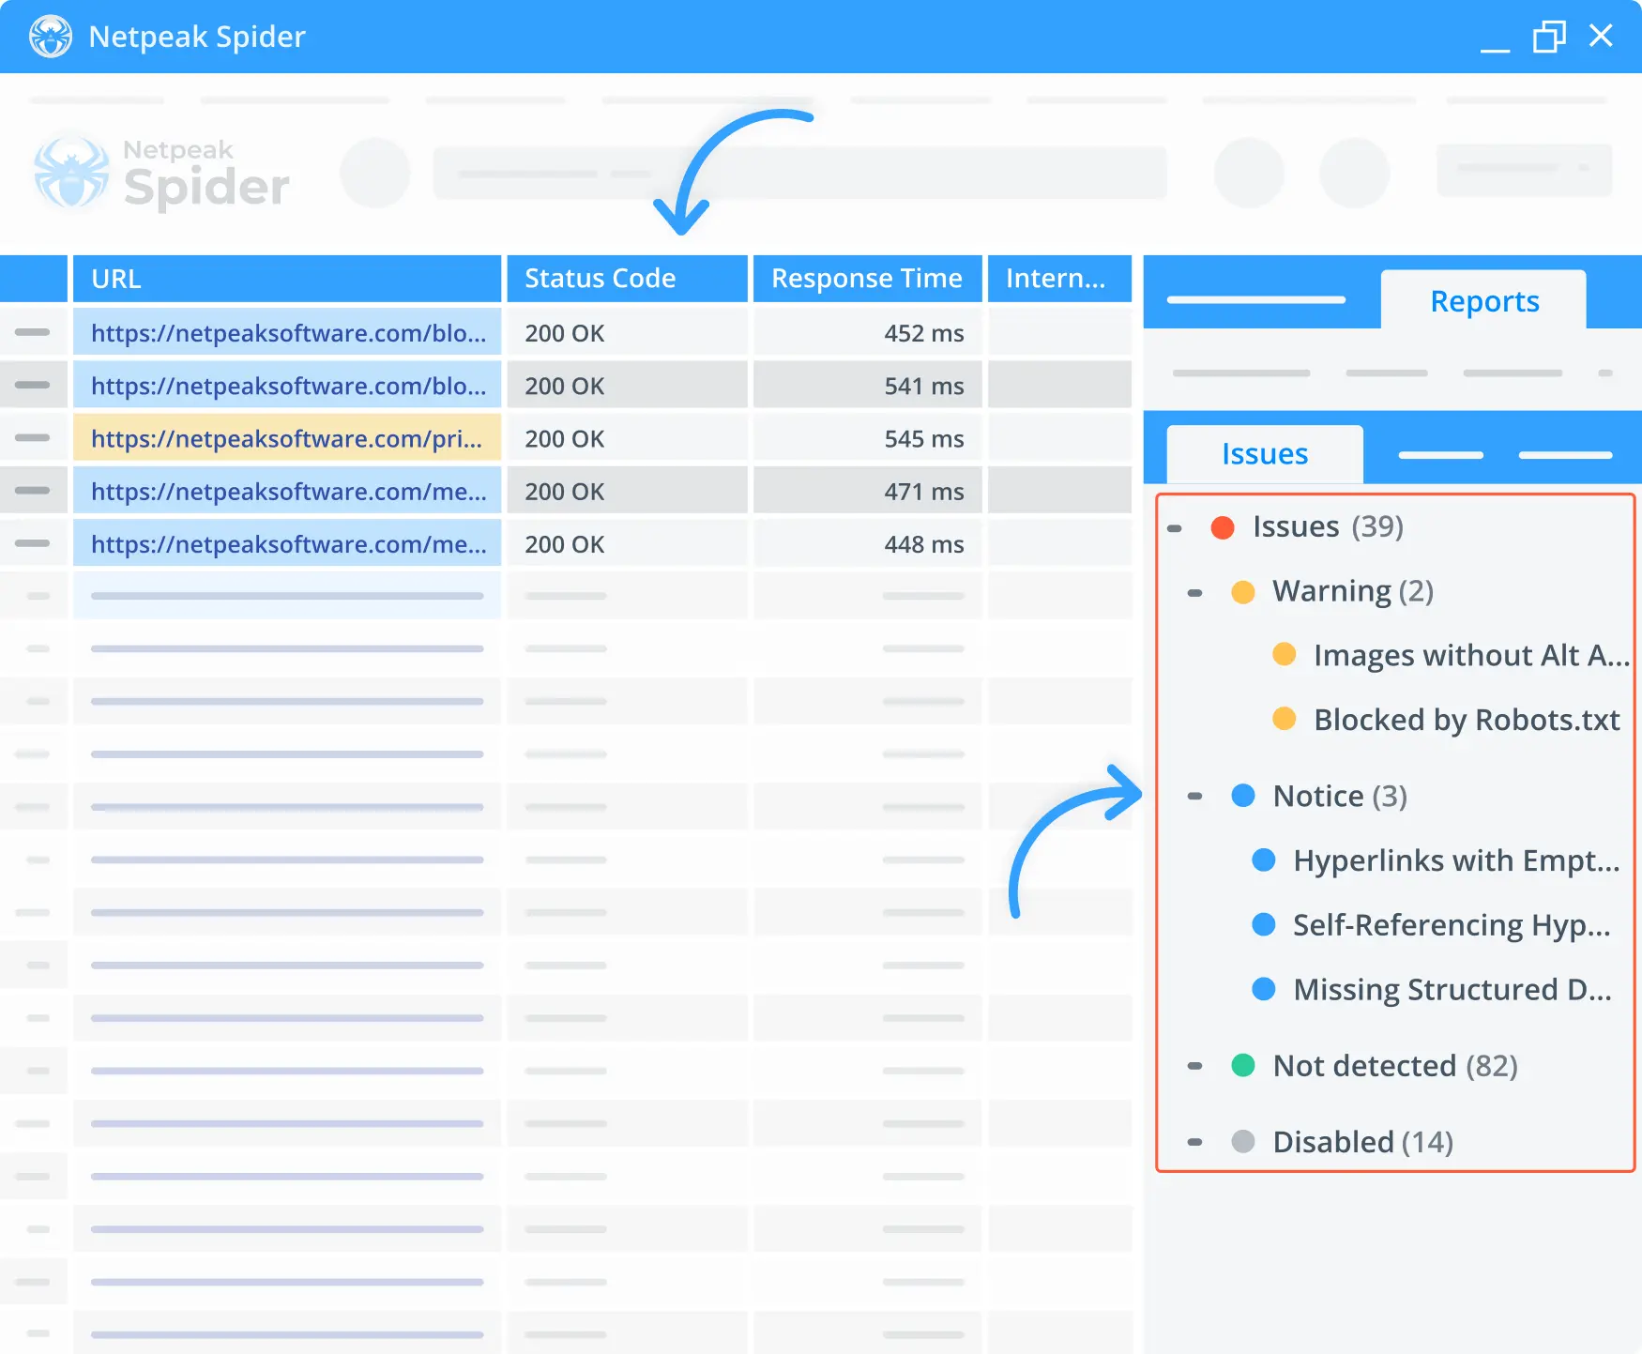Screen dimensions: 1642x1354
Task: Open the netpeaksoftware.com/me... URL with 448 ms
Action: 288,544
